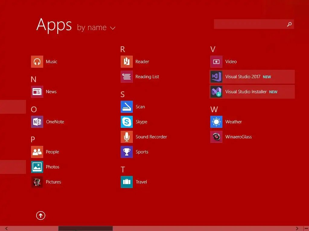Click the 'Video' label text
Image resolution: width=309 pixels, height=231 pixels.
231,62
